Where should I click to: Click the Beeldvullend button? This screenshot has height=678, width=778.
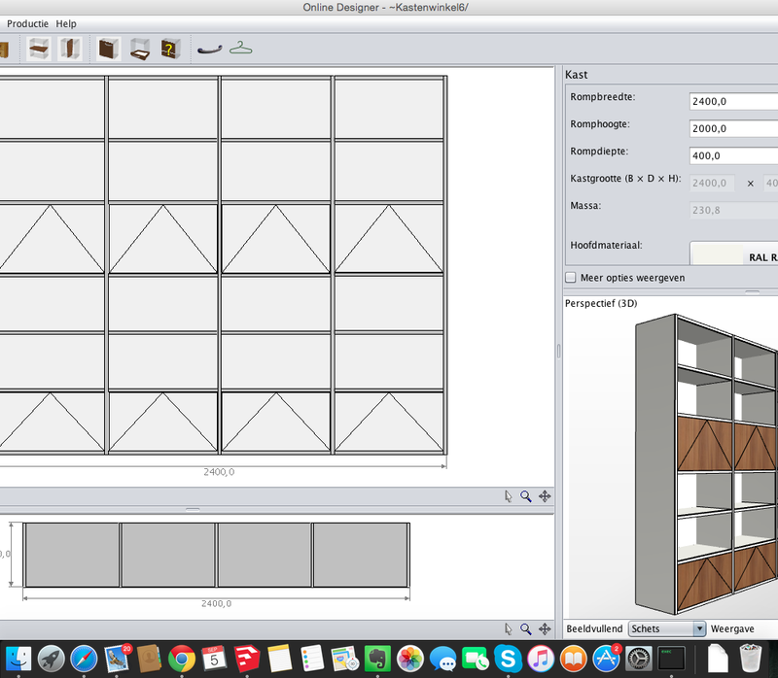pyautogui.click(x=594, y=628)
